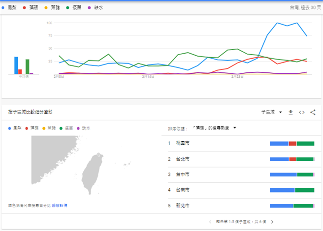
Task: Open the 子區域 dropdown
Action: point(271,112)
